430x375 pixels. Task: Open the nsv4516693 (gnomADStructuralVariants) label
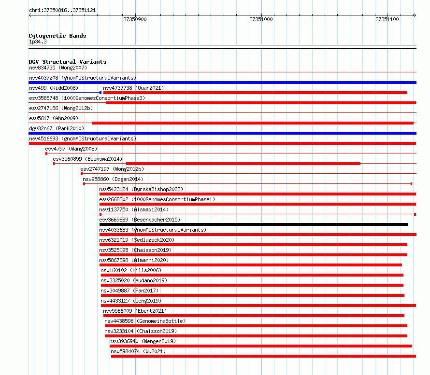point(83,139)
